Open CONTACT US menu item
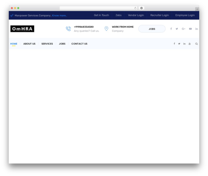The width and height of the screenshot is (208, 176). 79,44
